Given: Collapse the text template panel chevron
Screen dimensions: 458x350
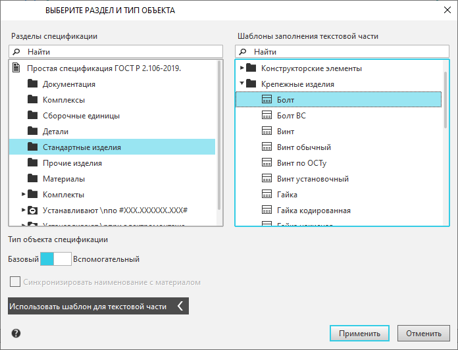Looking at the screenshot, I should point(180,306).
